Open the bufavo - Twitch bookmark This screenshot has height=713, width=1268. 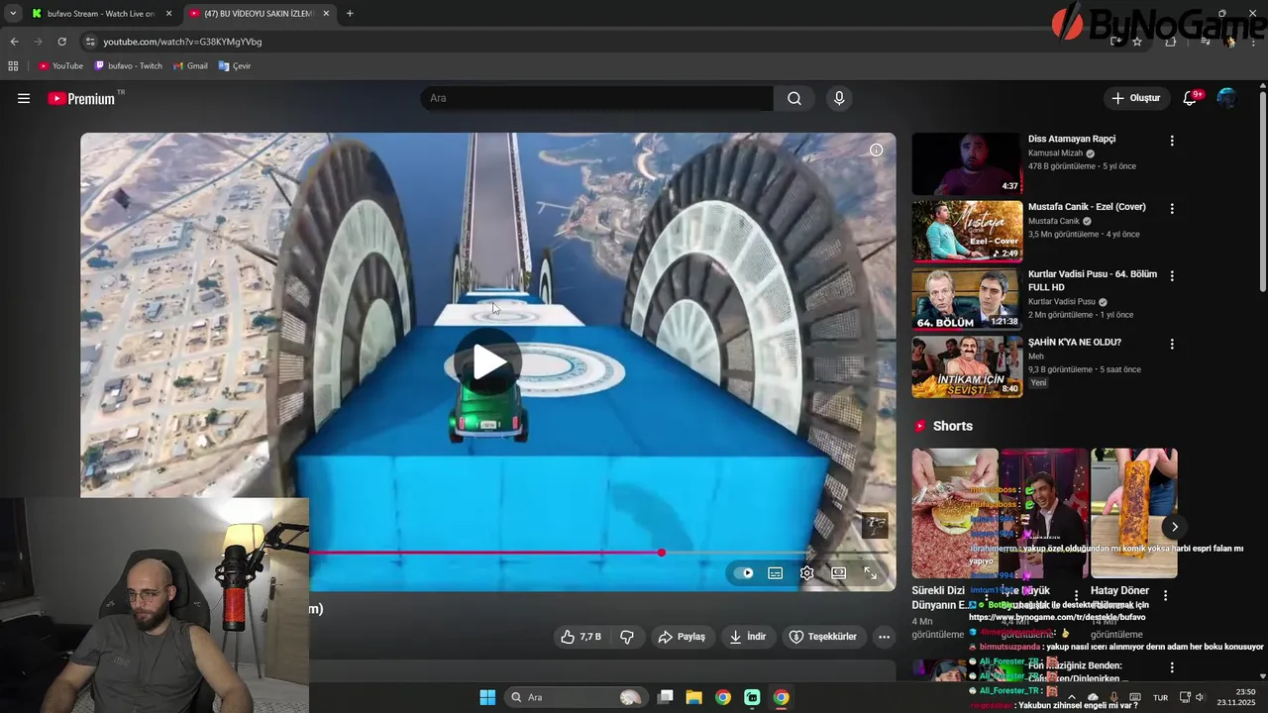coord(128,66)
